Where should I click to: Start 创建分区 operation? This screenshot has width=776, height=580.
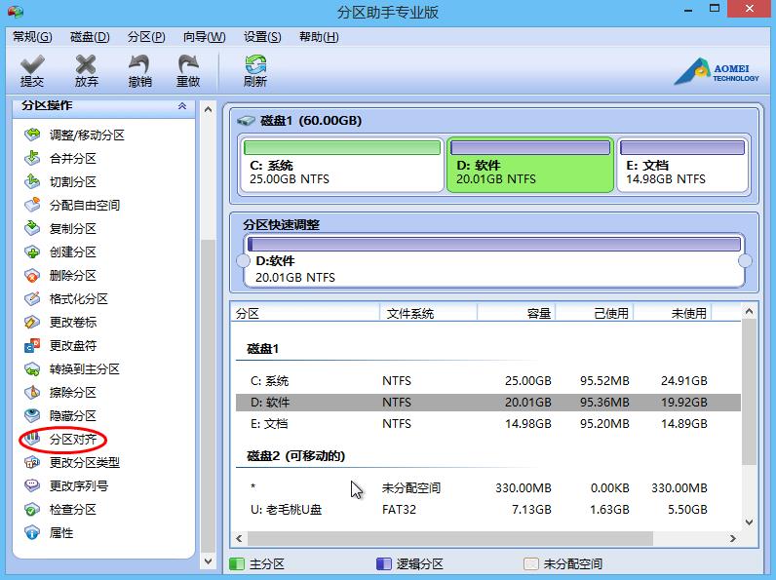(x=60, y=251)
